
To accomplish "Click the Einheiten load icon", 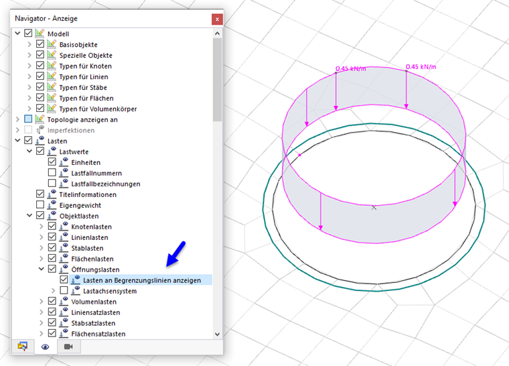I will tap(64, 162).
